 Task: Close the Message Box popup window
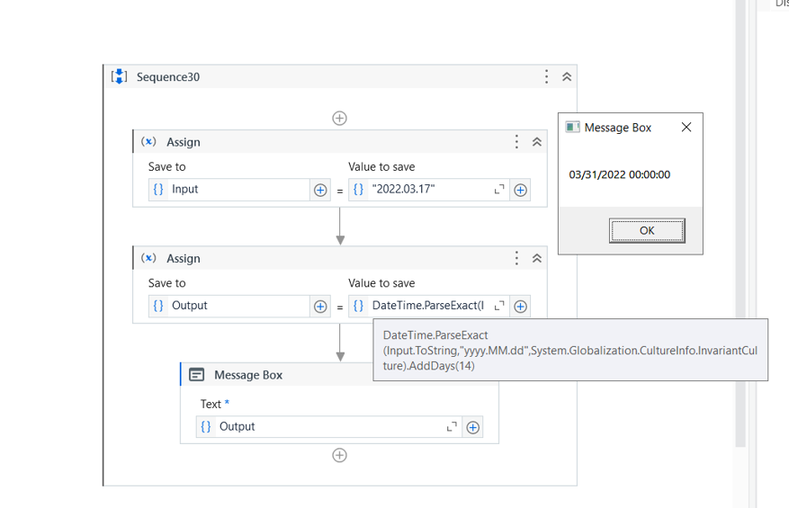(x=686, y=128)
